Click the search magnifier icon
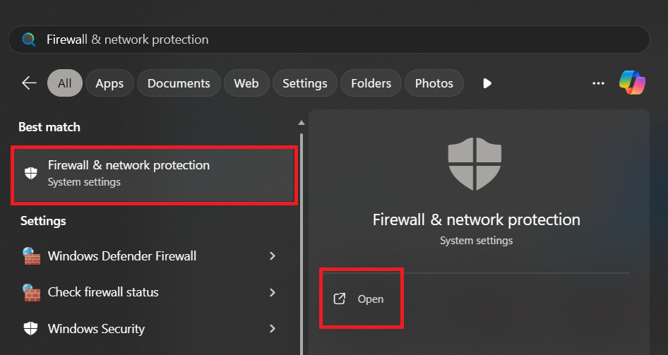 (x=29, y=40)
